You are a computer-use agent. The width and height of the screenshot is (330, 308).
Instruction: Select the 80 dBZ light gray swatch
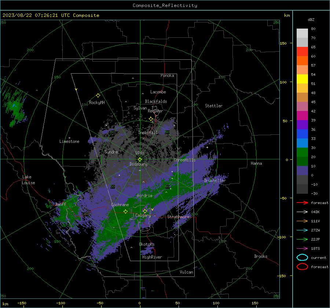coord(302,33)
